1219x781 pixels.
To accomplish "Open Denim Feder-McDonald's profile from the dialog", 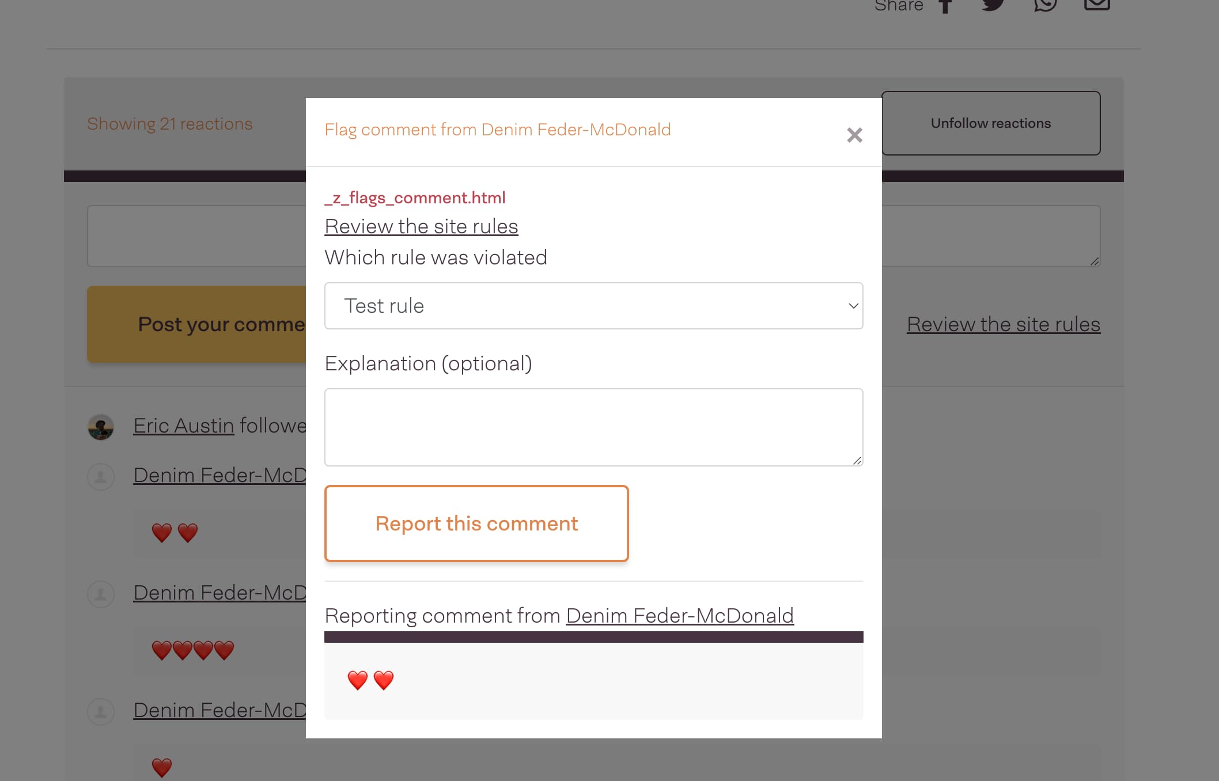I will 680,615.
